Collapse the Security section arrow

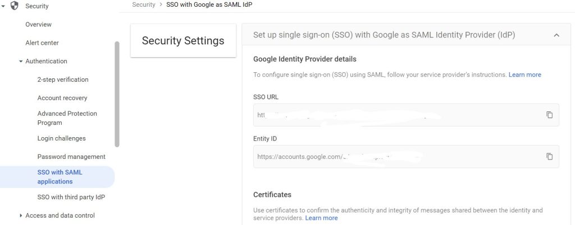3,6
